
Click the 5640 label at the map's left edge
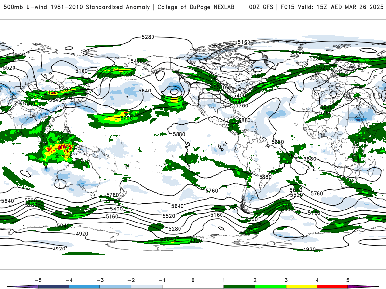[7, 201]
